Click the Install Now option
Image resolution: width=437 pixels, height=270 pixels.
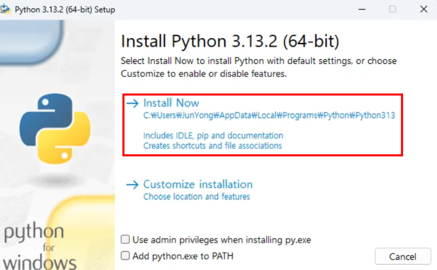click(x=263, y=125)
